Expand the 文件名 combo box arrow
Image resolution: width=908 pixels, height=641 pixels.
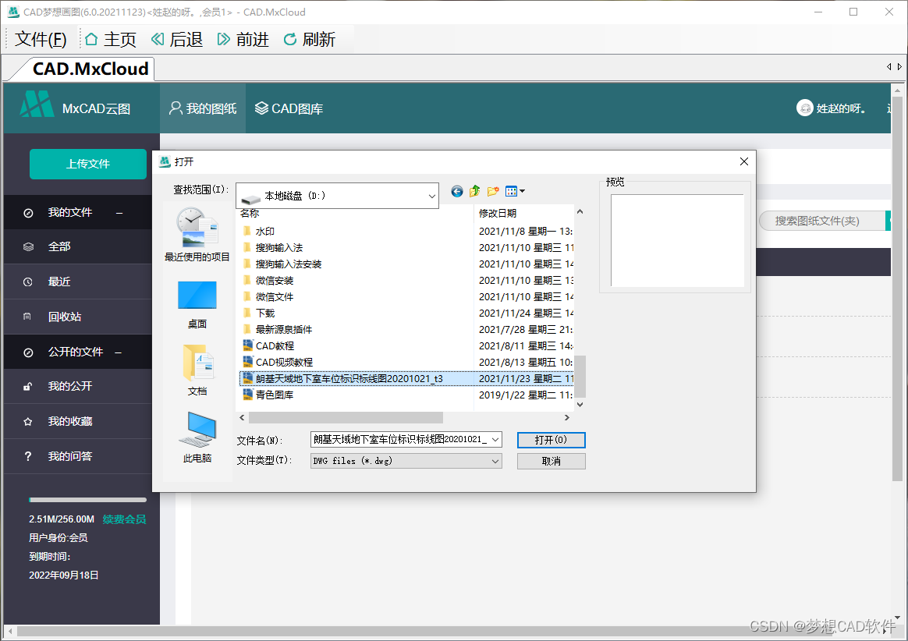click(x=495, y=440)
